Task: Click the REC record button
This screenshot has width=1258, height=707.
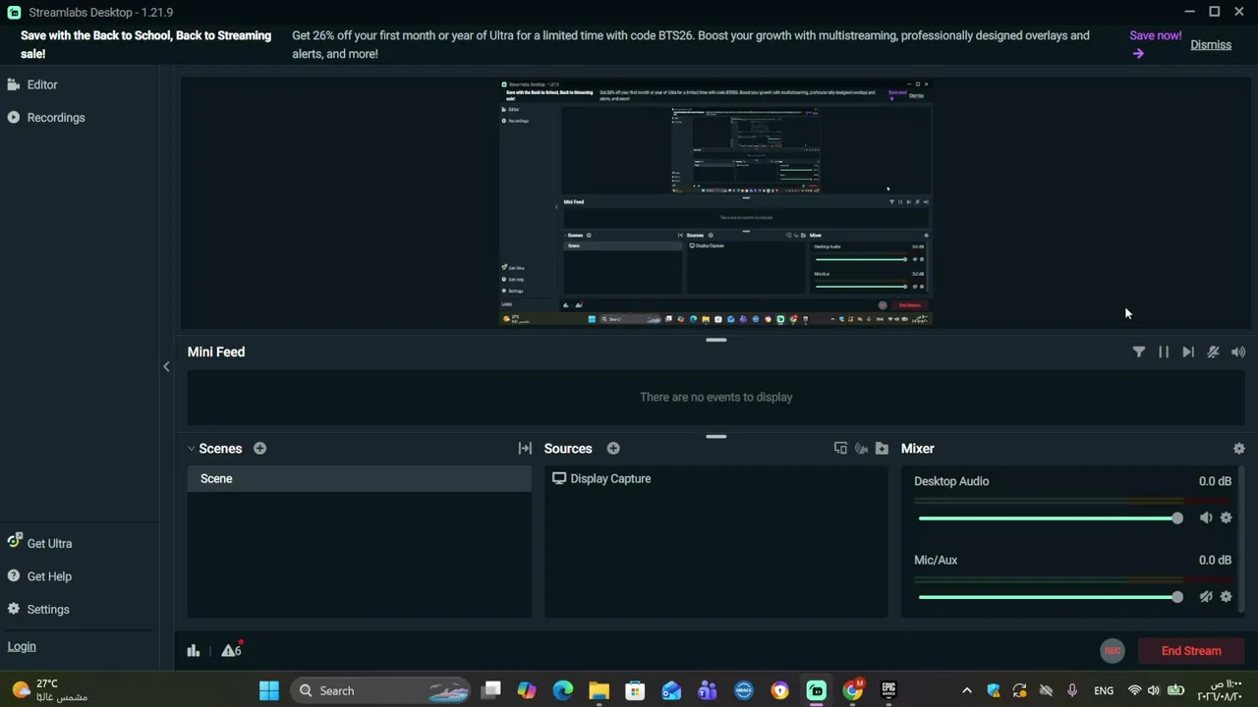Action: click(x=1112, y=651)
